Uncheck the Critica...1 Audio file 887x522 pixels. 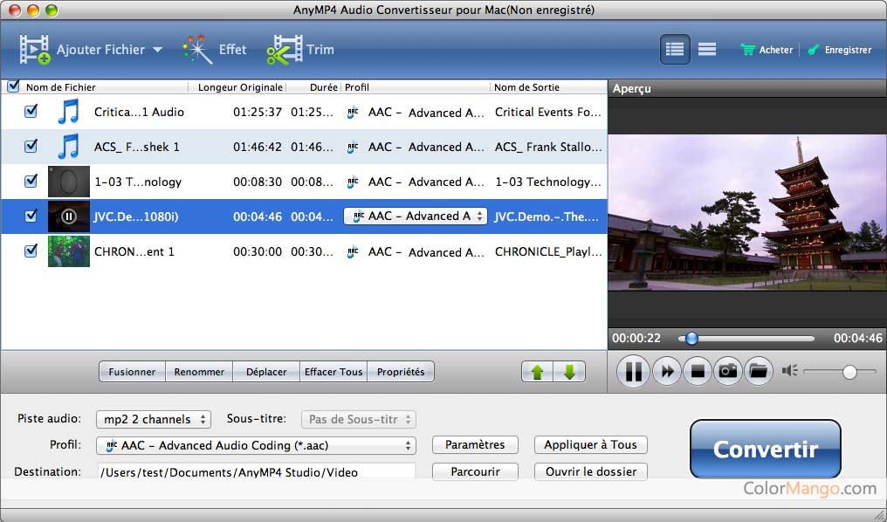click(31, 111)
